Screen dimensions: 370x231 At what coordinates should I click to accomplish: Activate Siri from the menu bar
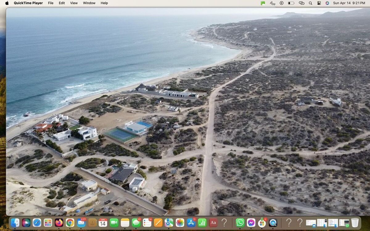(x=327, y=3)
